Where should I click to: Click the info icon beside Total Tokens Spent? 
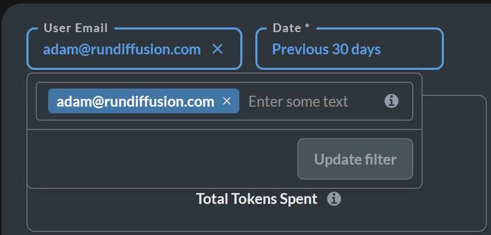pyautogui.click(x=334, y=199)
